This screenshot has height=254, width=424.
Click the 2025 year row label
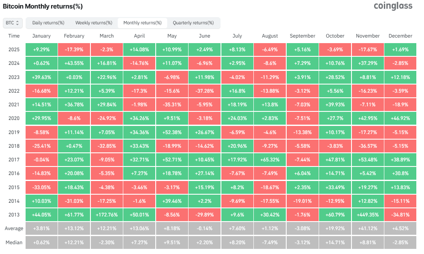point(14,50)
